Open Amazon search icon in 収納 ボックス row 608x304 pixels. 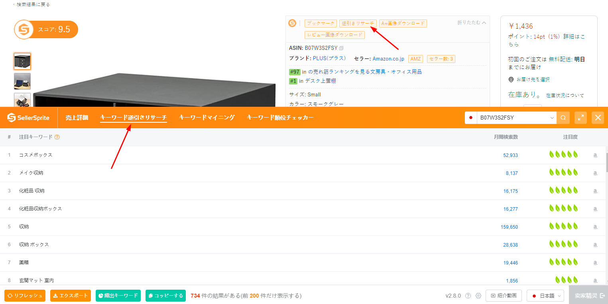click(595, 245)
